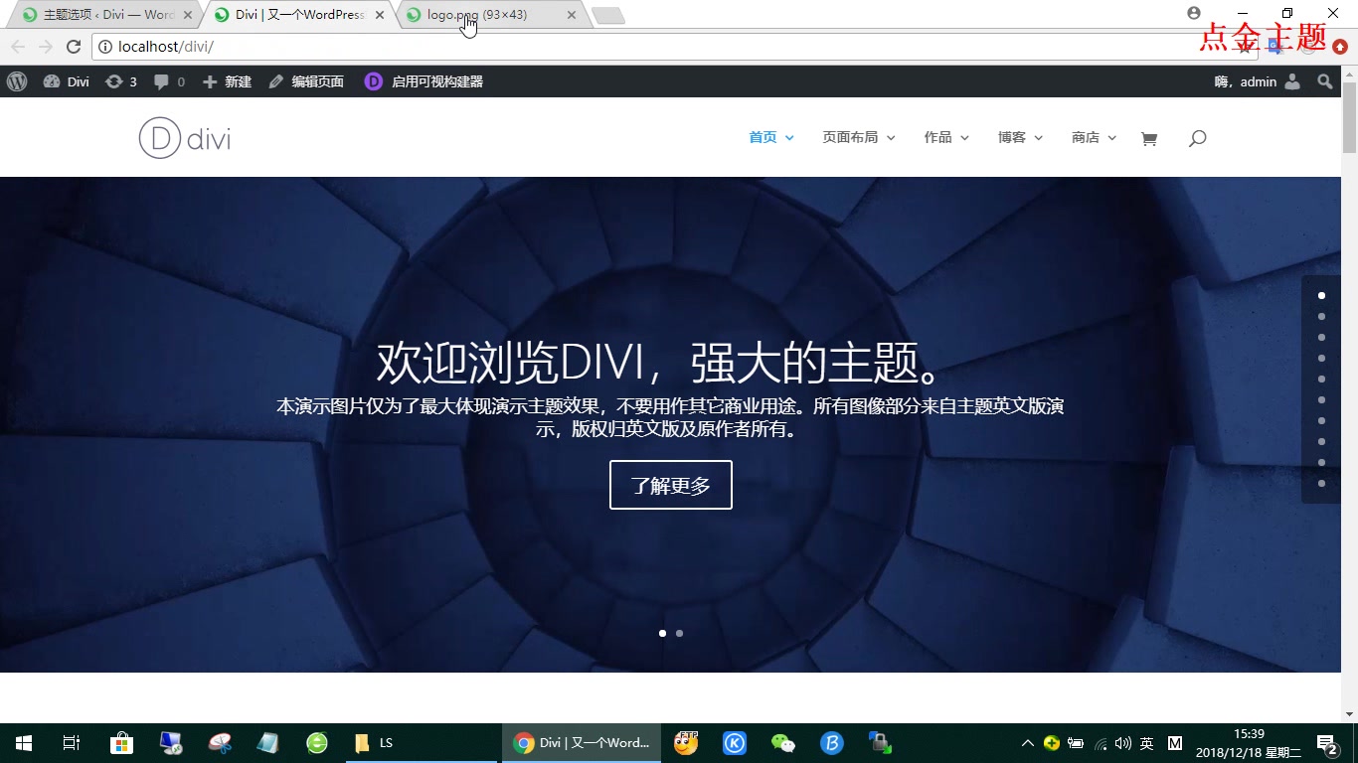The height and width of the screenshot is (763, 1358).
Task: Open the 新建 menu in admin bar
Action: (227, 81)
